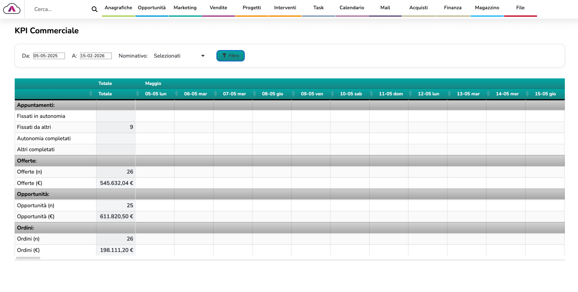
Task: Open the Vendite menu
Action: (x=218, y=8)
